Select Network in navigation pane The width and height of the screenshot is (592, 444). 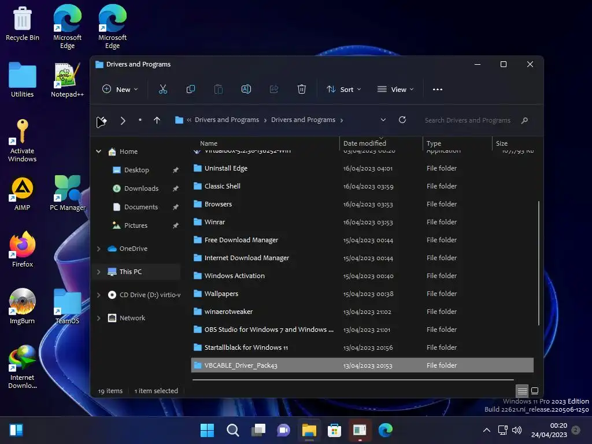pyautogui.click(x=132, y=319)
